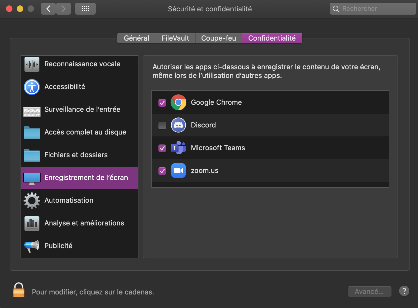The image size is (418, 308).
Task: Click 'Pour modifier, cliquez sur le cadenas' text
Action: (x=93, y=292)
